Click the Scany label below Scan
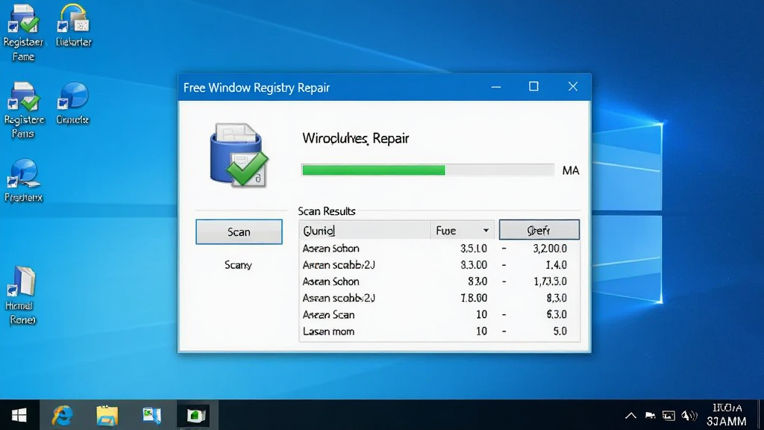This screenshot has height=430, width=764. point(238,265)
